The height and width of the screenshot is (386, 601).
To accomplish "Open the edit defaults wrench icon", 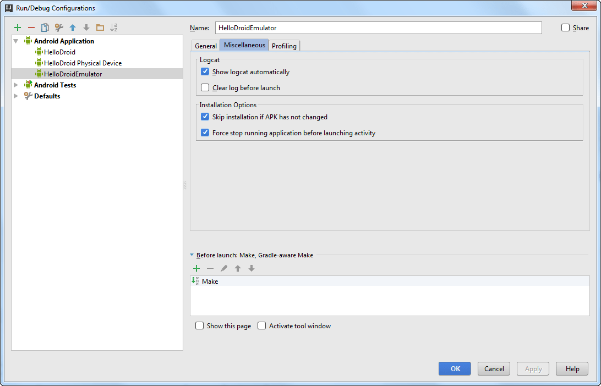I will (59, 27).
